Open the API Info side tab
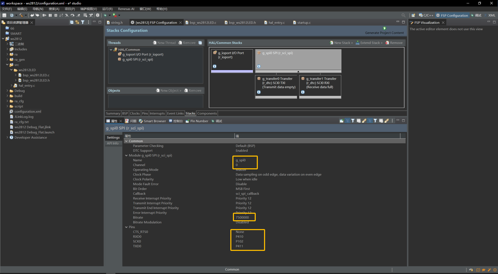498x274 pixels. [x=113, y=143]
